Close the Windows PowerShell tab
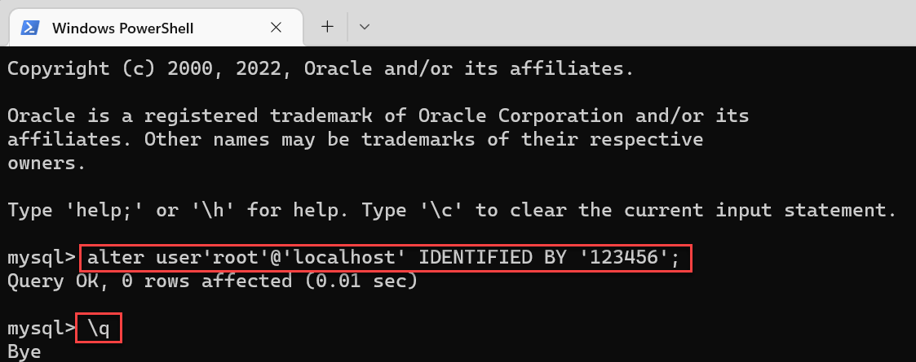The height and width of the screenshot is (362, 916). [x=277, y=28]
